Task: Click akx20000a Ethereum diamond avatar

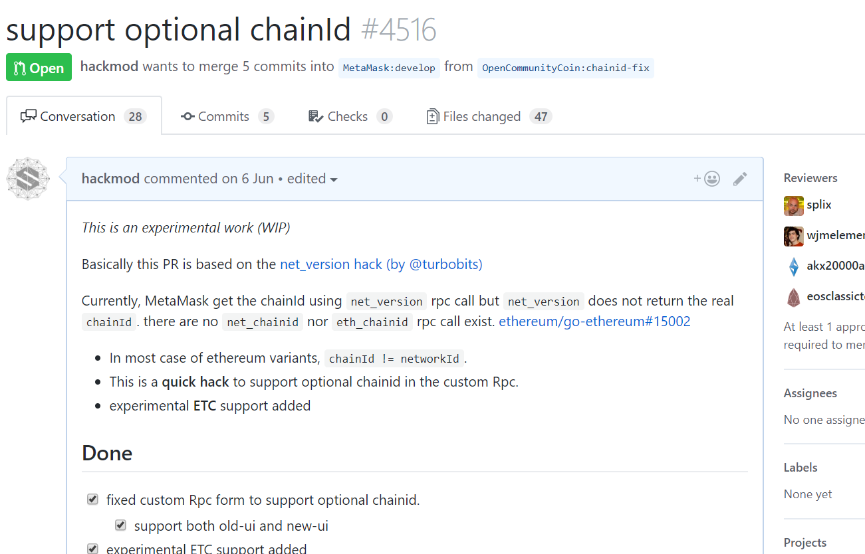Action: (x=794, y=266)
